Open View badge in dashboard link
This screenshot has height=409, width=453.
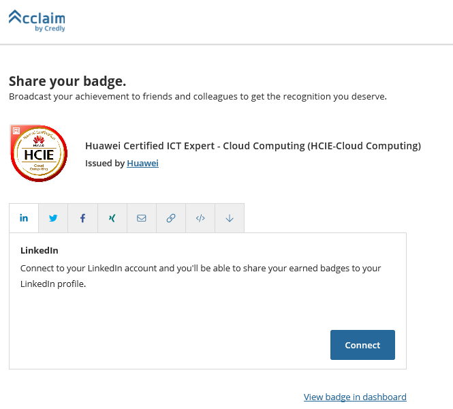[355, 397]
